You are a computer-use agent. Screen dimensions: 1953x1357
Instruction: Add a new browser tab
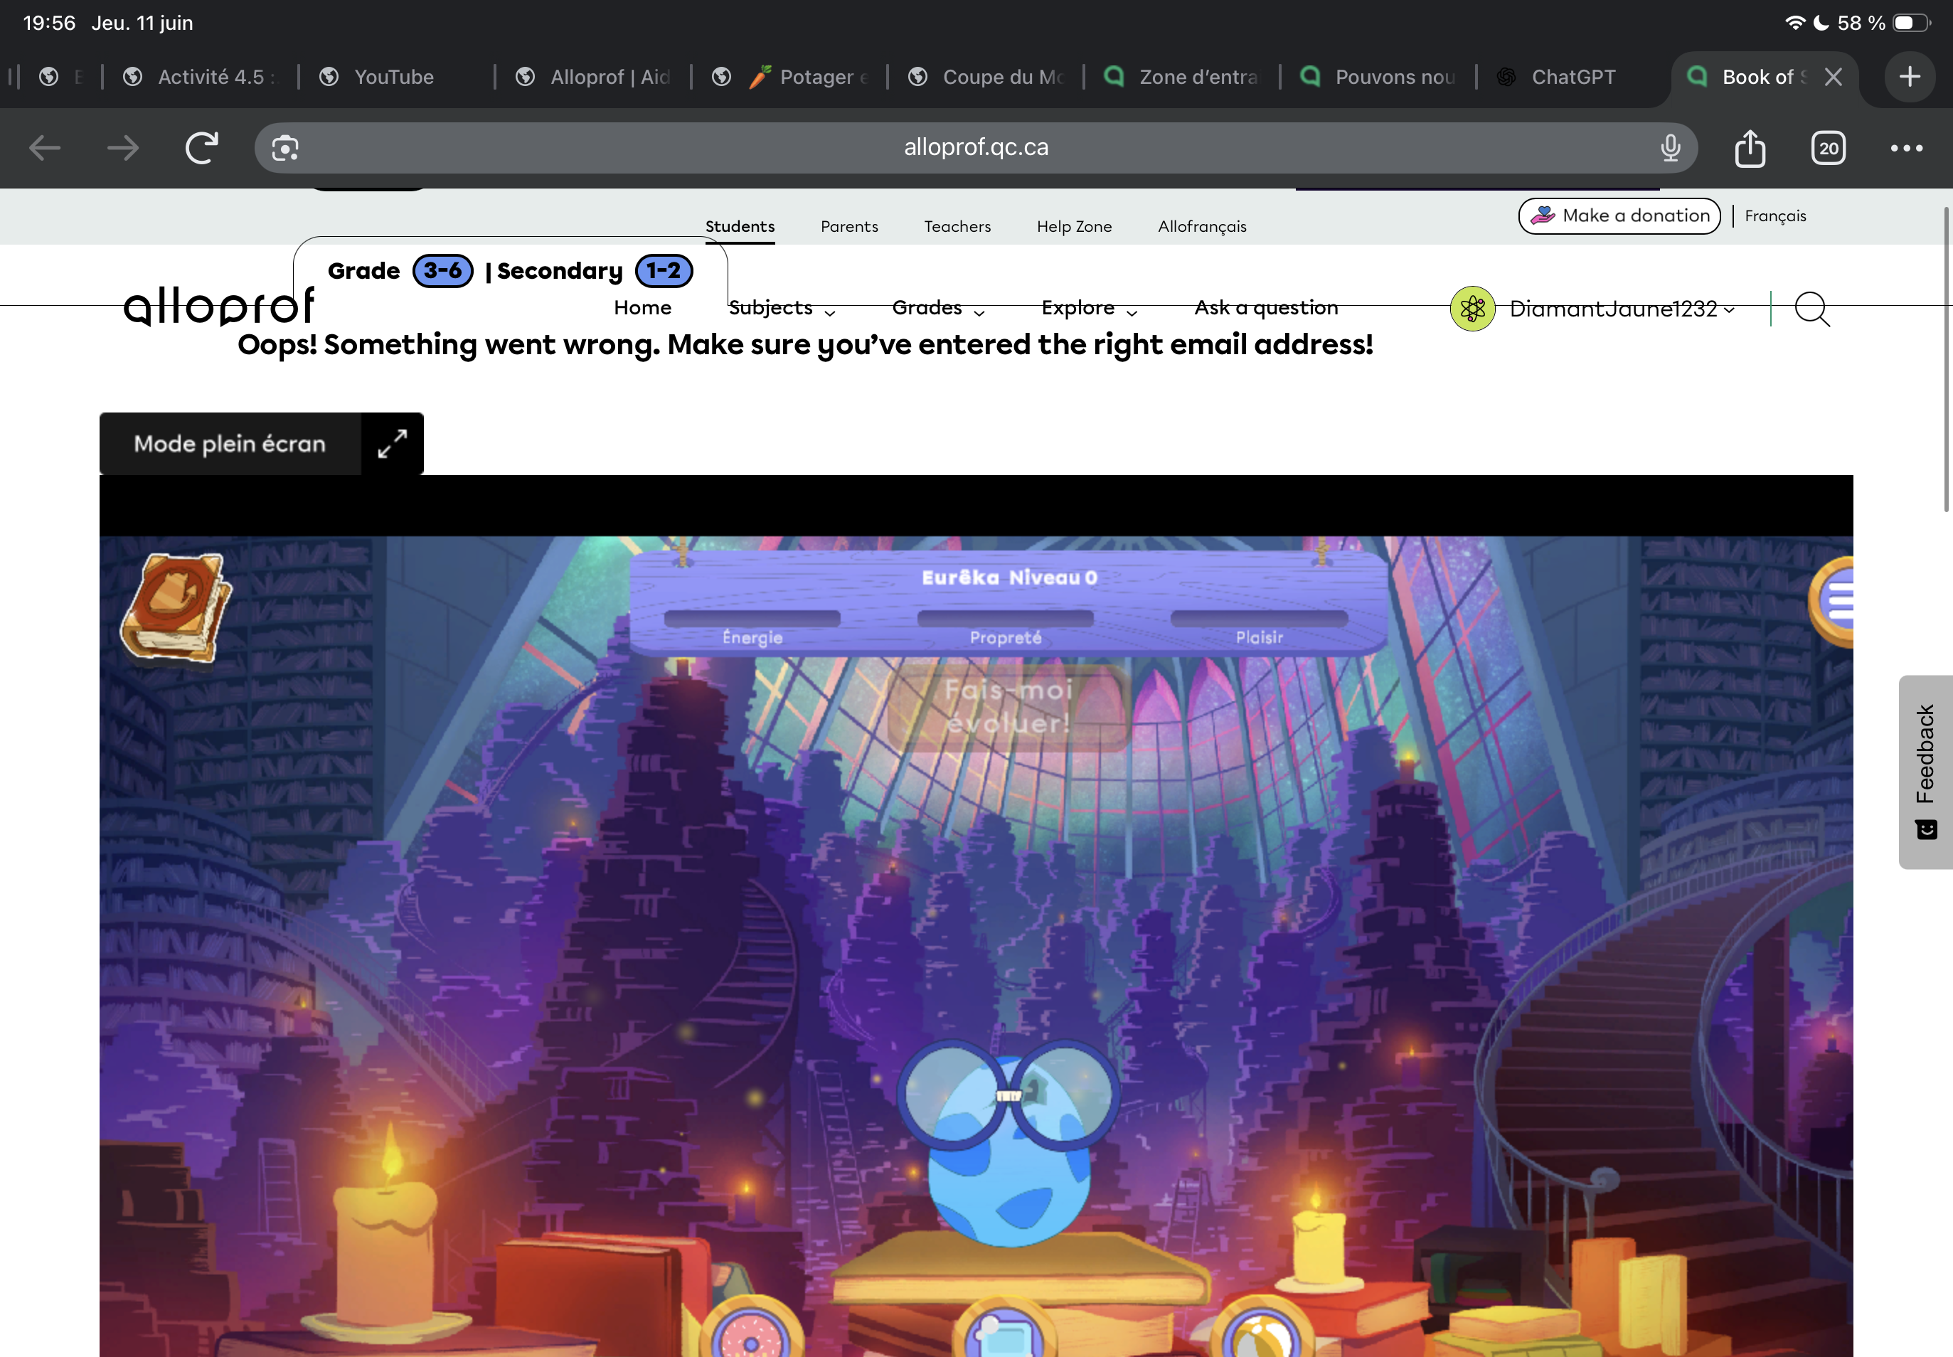(1910, 77)
